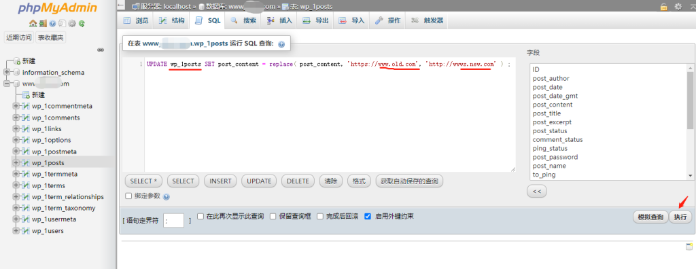696x269 pixels.
Task: Click the small console icon at bottom right
Action: (689, 247)
